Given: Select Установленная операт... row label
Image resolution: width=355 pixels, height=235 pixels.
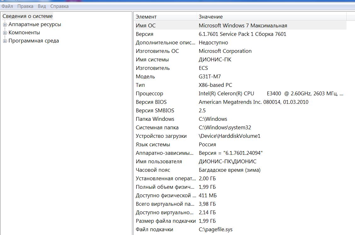Looking at the screenshot, I should click(166, 178).
